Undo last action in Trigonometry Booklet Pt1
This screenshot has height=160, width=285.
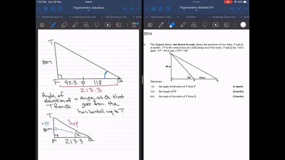pyautogui.click(x=232, y=9)
